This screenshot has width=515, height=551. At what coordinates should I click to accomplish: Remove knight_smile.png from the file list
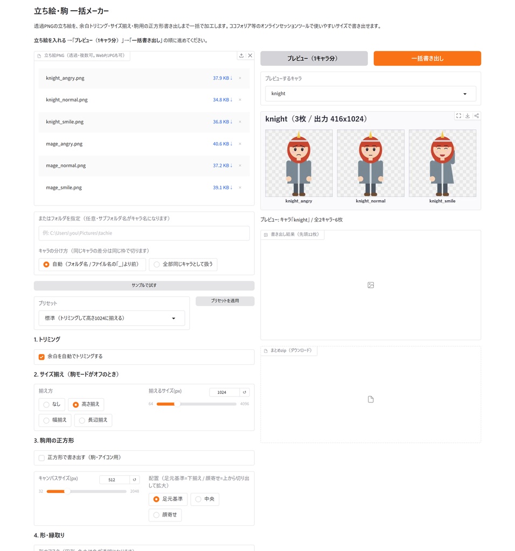tap(240, 122)
